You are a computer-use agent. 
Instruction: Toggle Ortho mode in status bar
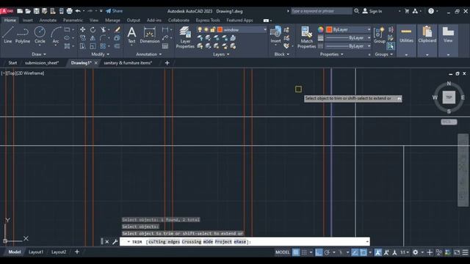(x=319, y=252)
